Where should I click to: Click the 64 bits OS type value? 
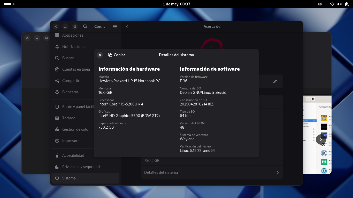(186, 116)
